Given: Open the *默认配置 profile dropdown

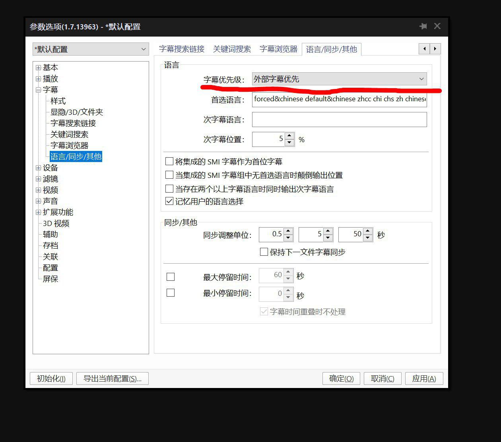Looking at the screenshot, I should (91, 49).
